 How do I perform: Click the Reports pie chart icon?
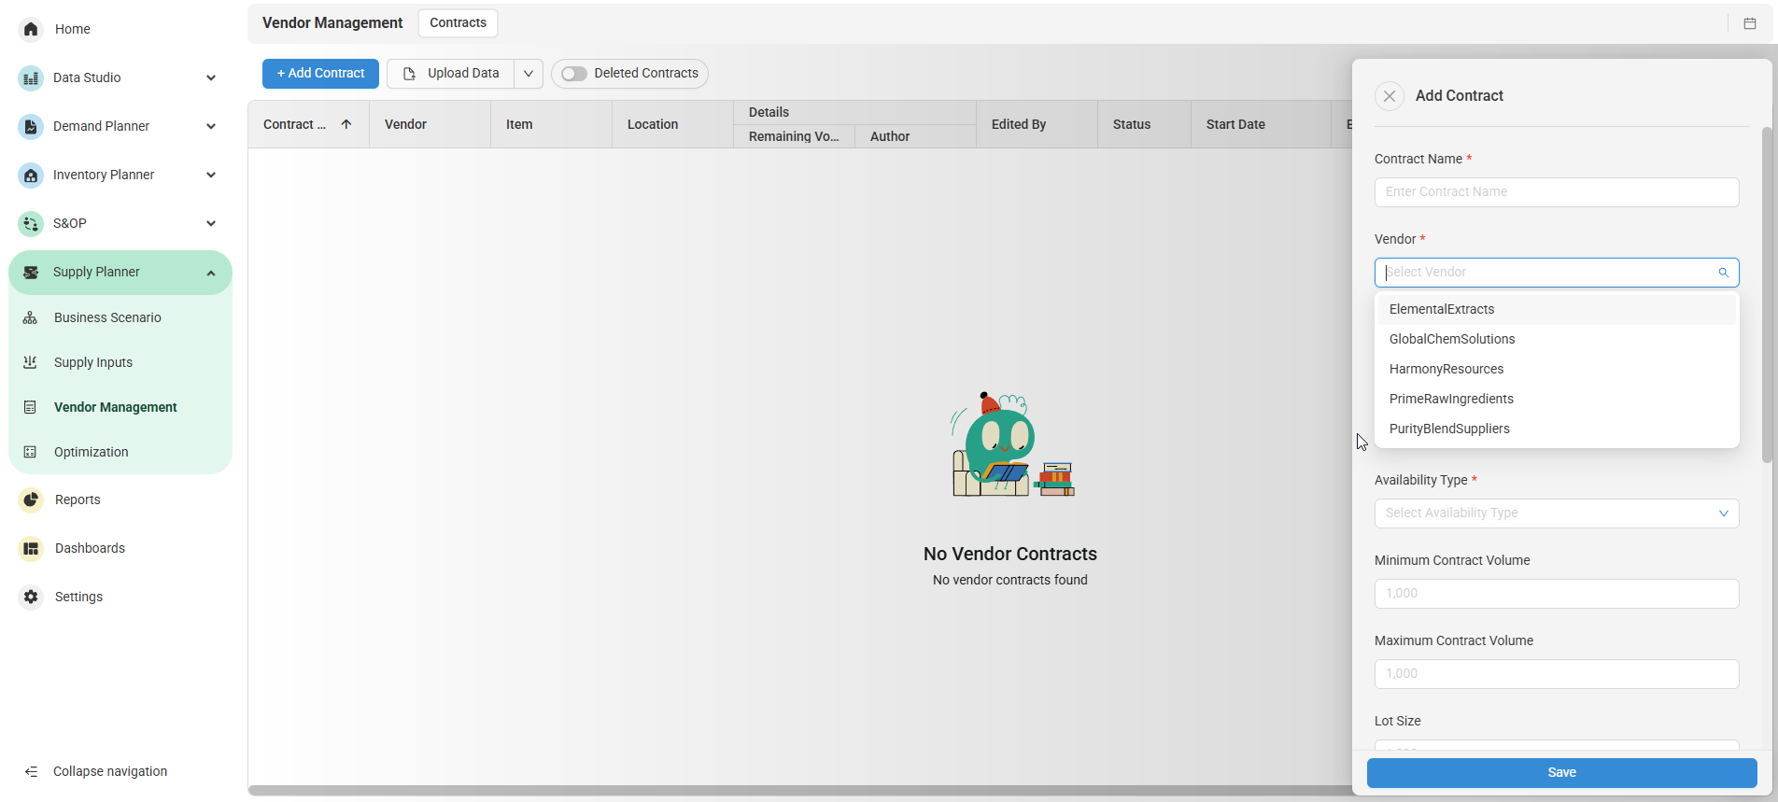point(31,499)
